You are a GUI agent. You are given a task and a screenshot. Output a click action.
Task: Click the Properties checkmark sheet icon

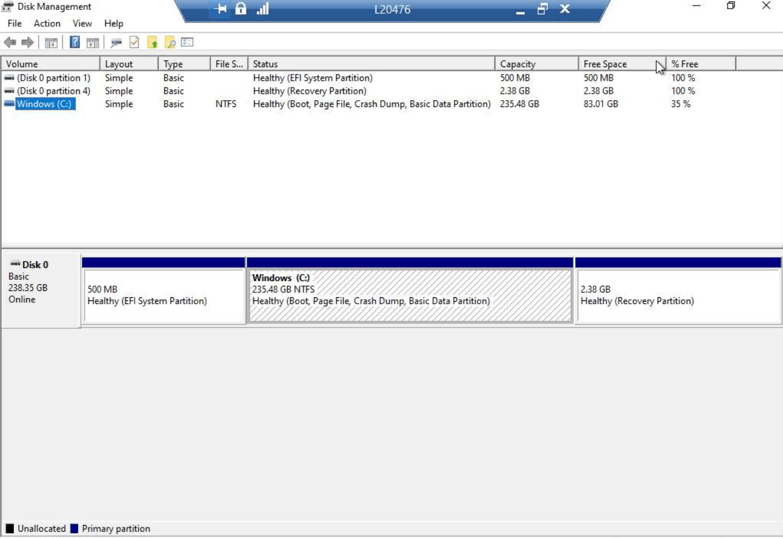pos(134,42)
